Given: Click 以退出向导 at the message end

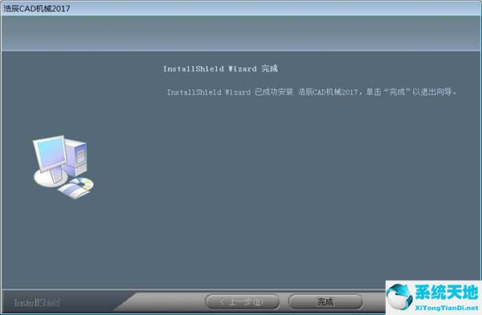Looking at the screenshot, I should 432,92.
